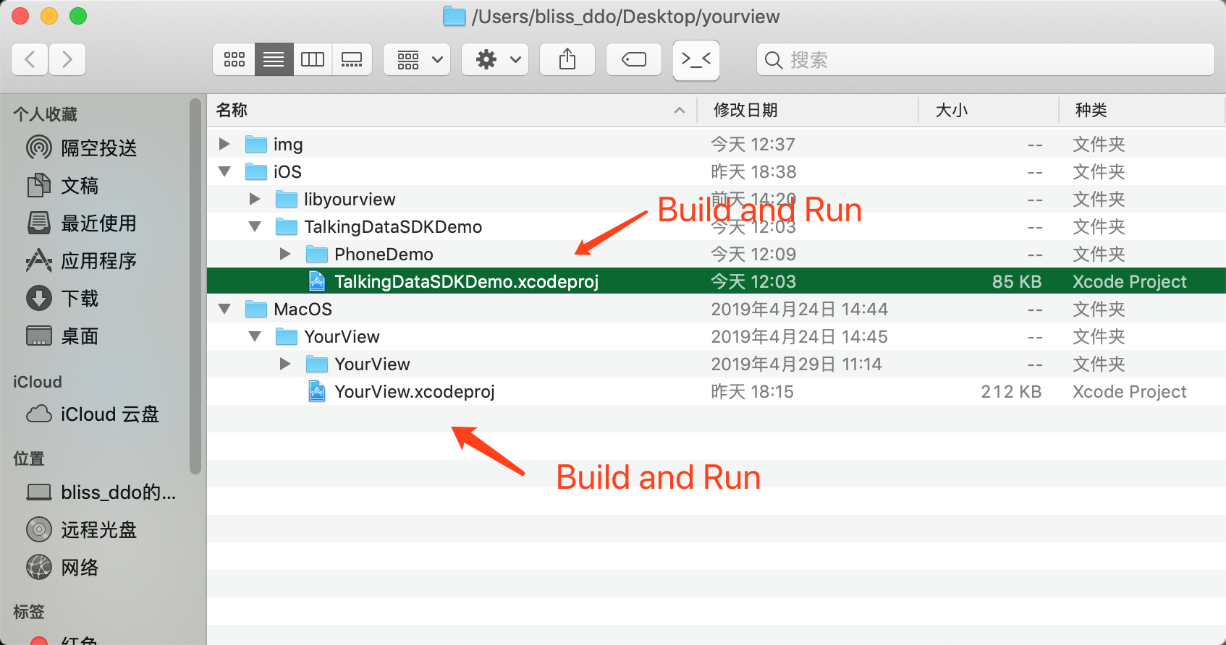Open 网络 network in sidebar
This screenshot has width=1226, height=645.
80,567
